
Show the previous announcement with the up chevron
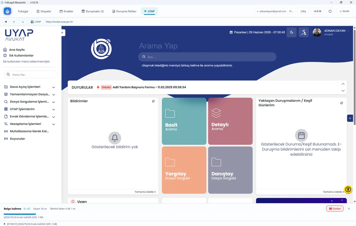[343, 84]
